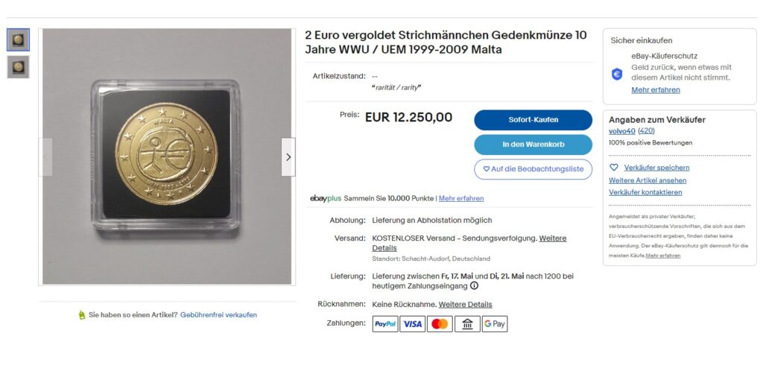Open Weitere Artikel ansehen link
The width and height of the screenshot is (763, 365).
tap(648, 180)
